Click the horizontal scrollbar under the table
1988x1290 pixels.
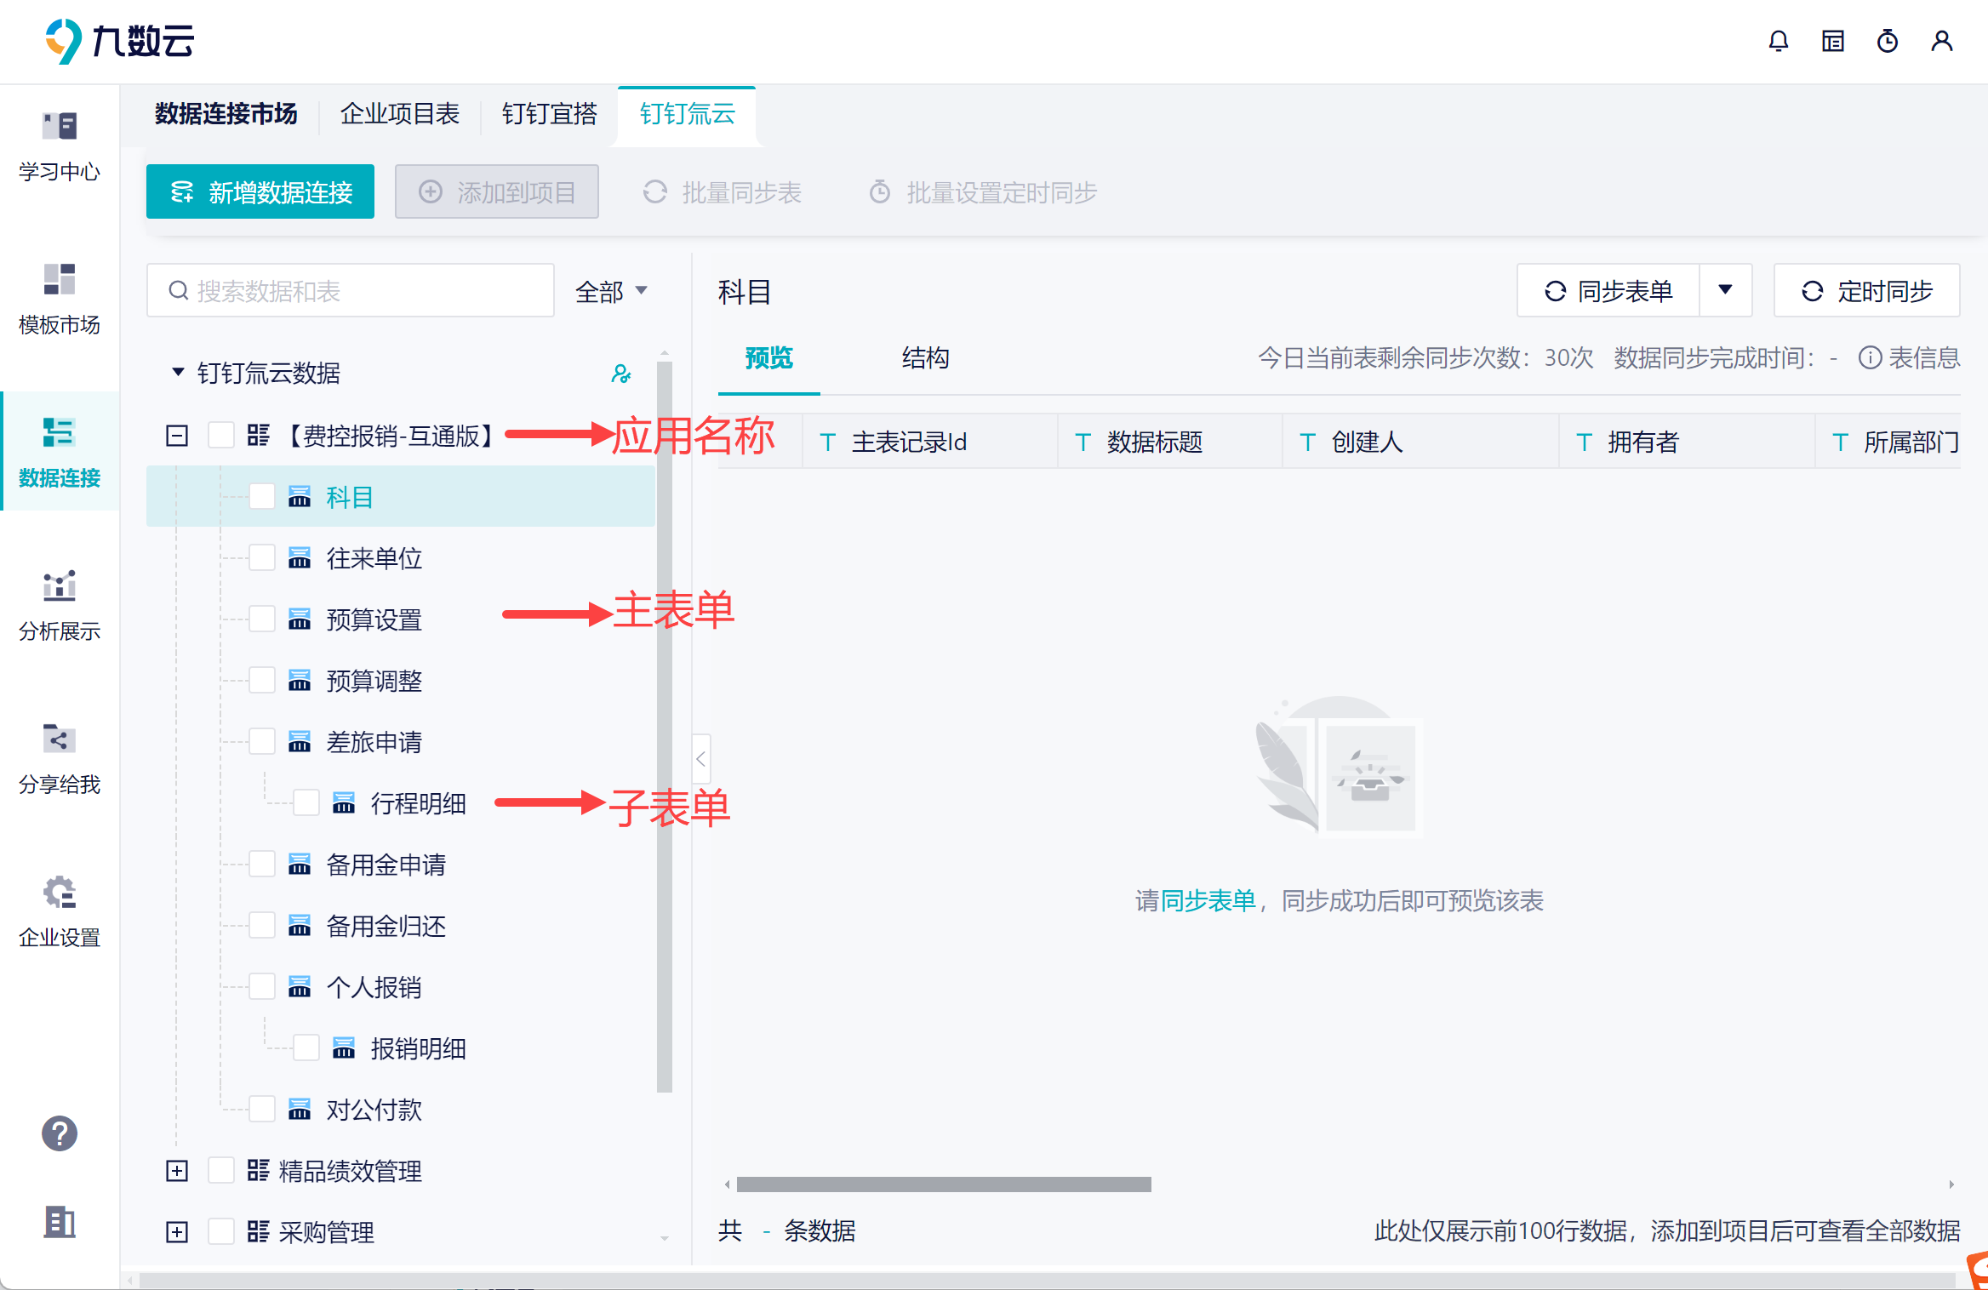[943, 1184]
